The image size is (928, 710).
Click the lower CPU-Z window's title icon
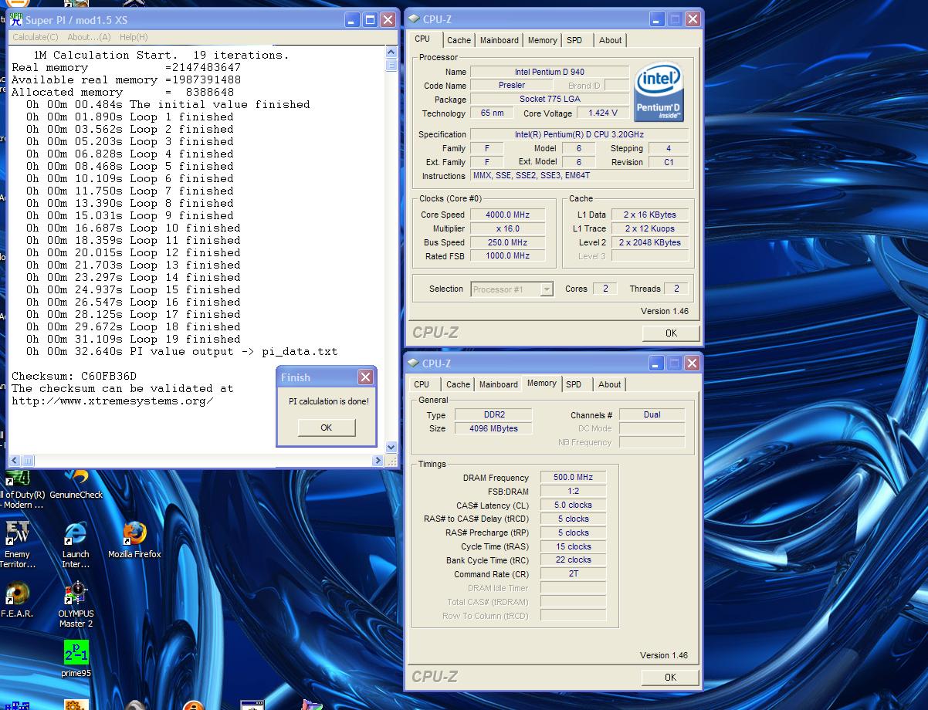(x=414, y=363)
